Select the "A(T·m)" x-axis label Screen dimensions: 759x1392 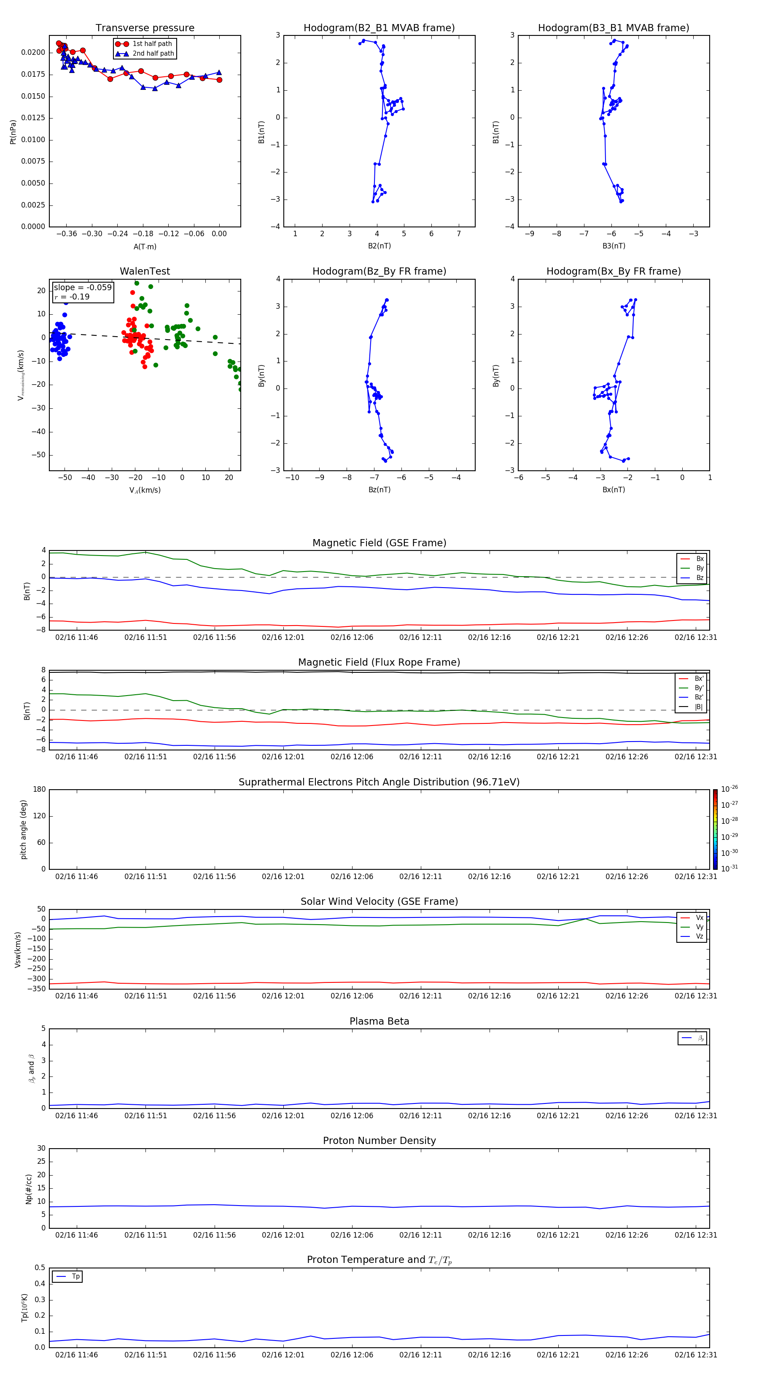pyautogui.click(x=145, y=246)
